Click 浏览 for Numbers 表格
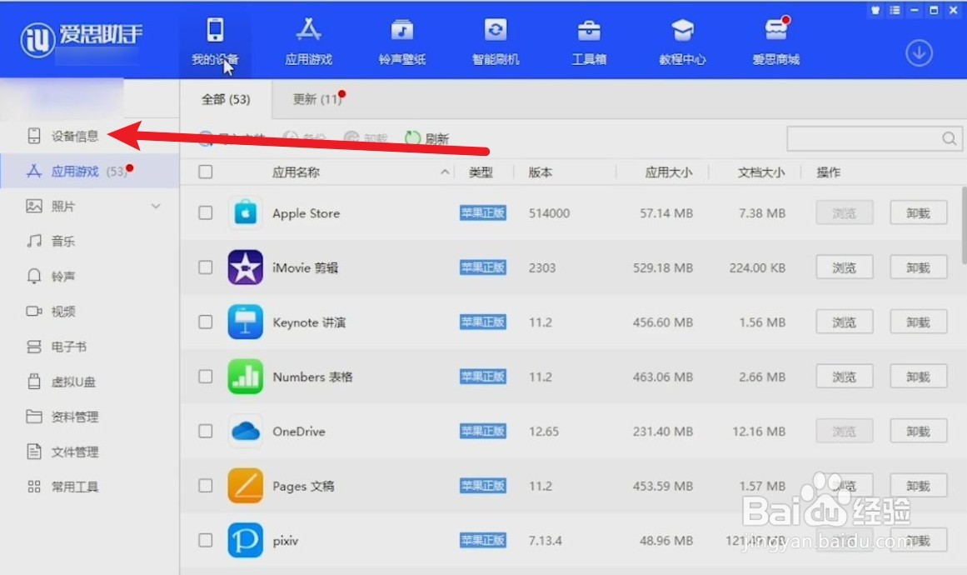967x575 pixels. [845, 377]
